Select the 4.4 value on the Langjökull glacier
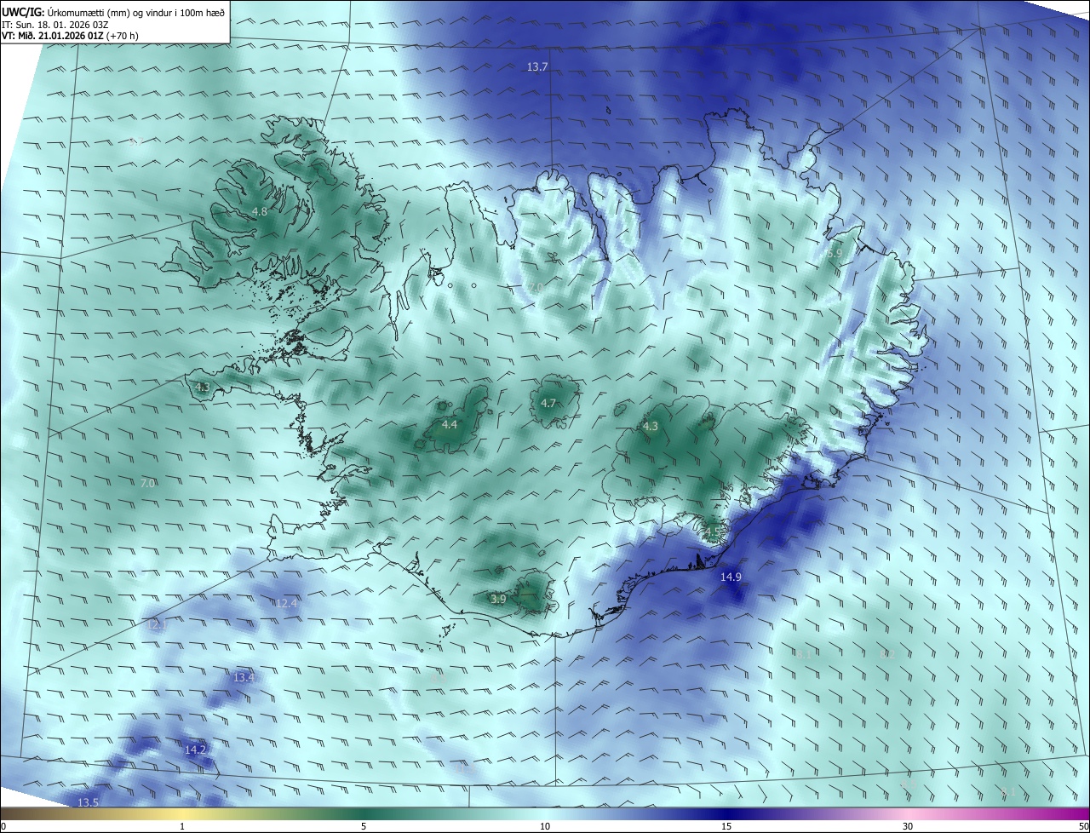1090x833 pixels. [450, 424]
